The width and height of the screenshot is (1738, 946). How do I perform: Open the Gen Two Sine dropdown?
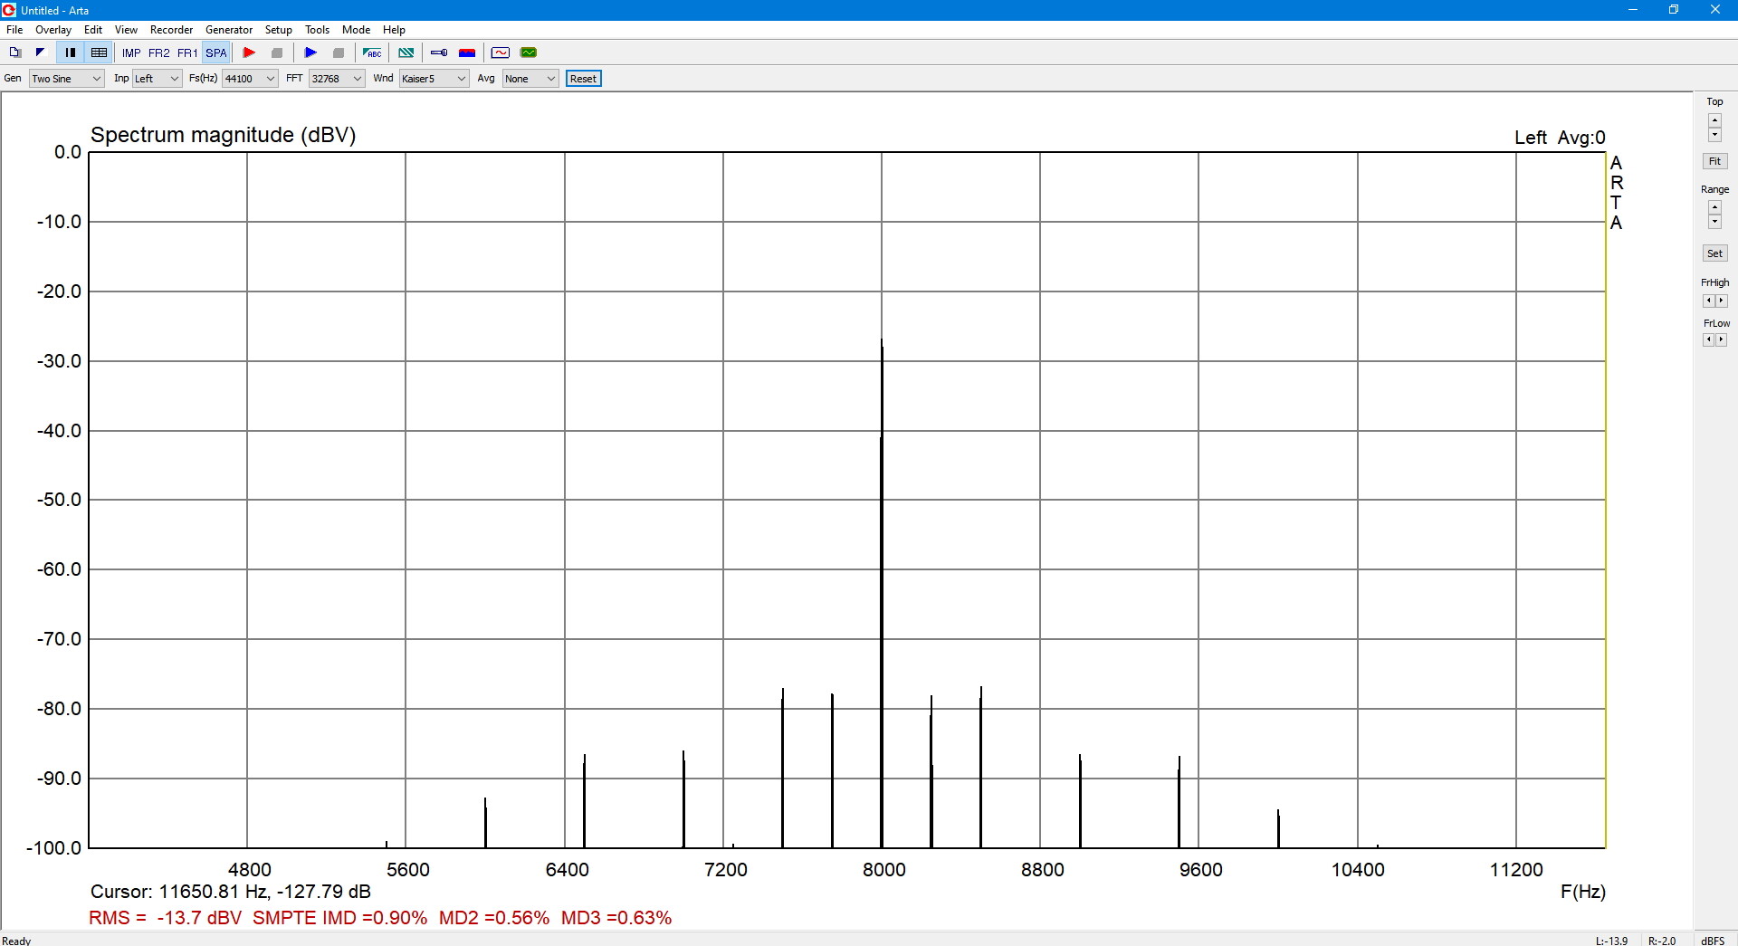(67, 79)
